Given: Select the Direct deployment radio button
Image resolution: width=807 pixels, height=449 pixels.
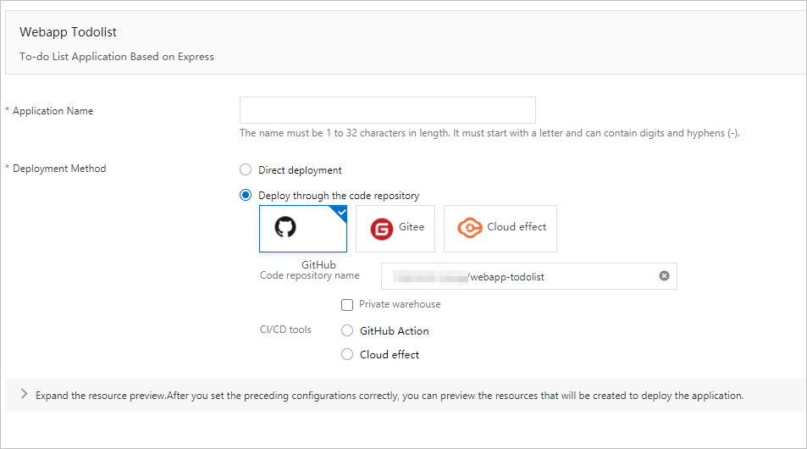Looking at the screenshot, I should (246, 169).
